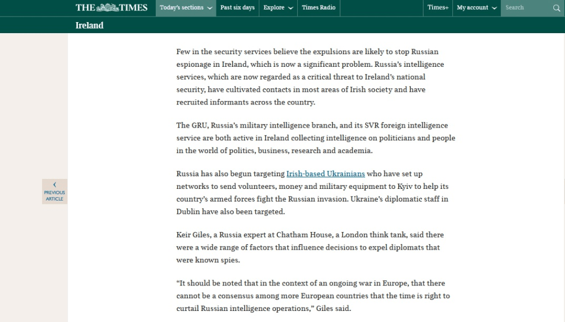Open Times Radio from the navigation bar
This screenshot has height=322, width=565.
[x=319, y=8]
